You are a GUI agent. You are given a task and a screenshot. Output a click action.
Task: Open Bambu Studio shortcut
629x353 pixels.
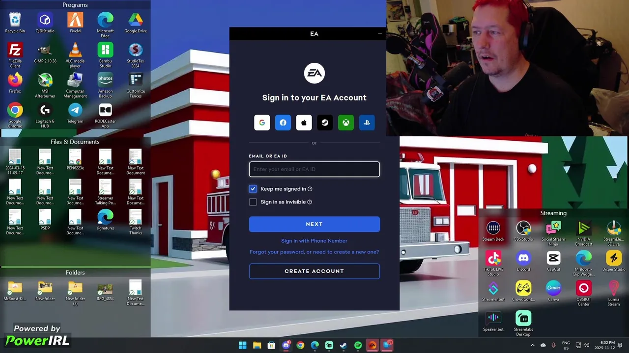pos(105,55)
